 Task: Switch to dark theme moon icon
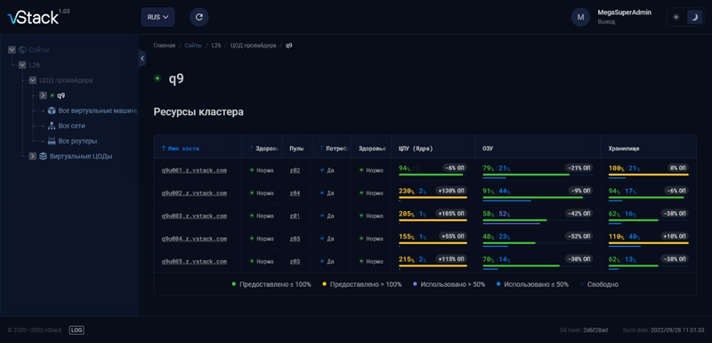click(x=694, y=17)
